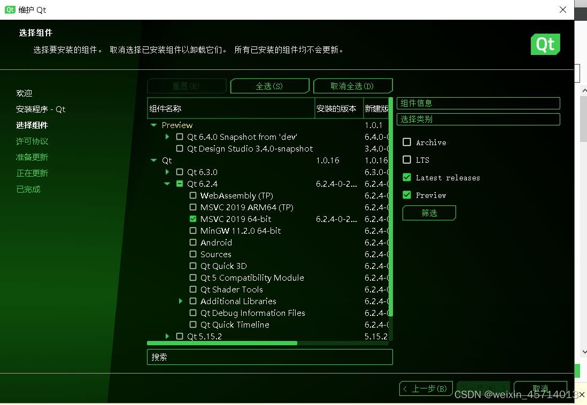Expand the Qt 6.4.0 Snapshot node
This screenshot has height=405, width=587.
167,137
